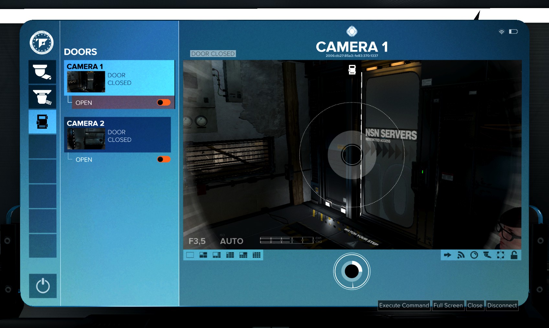Select the Camera 2 door entry
549x328 pixels.
[x=117, y=135]
